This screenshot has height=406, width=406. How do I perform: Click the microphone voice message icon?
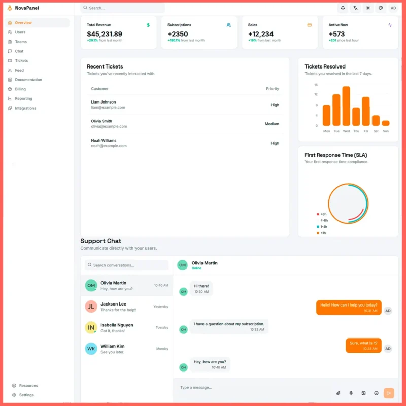click(x=351, y=393)
